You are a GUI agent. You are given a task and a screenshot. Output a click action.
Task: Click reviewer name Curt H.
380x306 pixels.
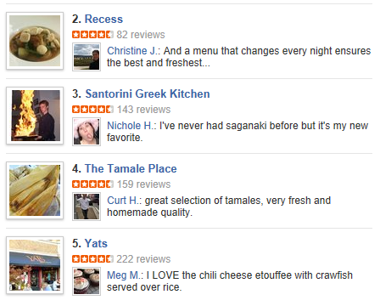click(123, 201)
